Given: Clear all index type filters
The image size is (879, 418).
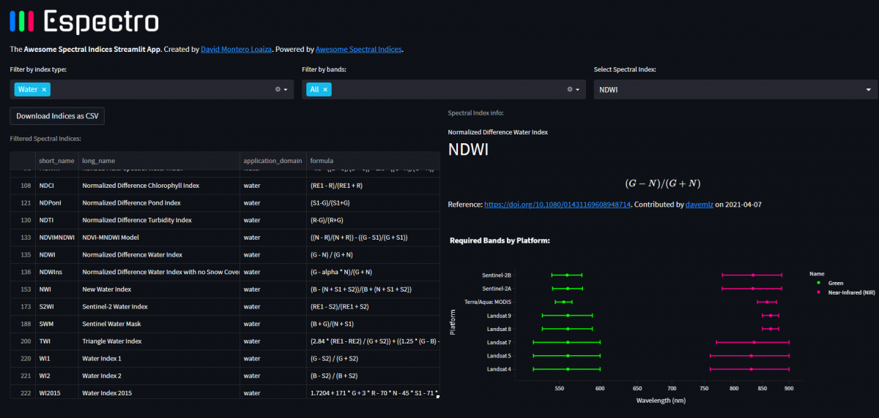Looking at the screenshot, I should (x=278, y=90).
